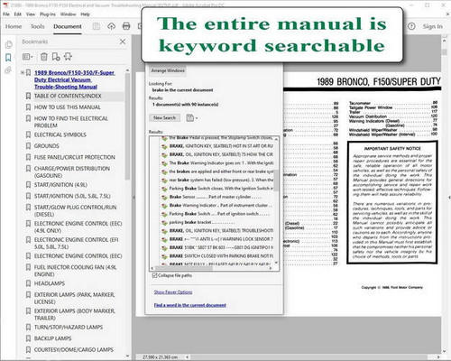Click the print icon in the toolbar

click(126, 26)
